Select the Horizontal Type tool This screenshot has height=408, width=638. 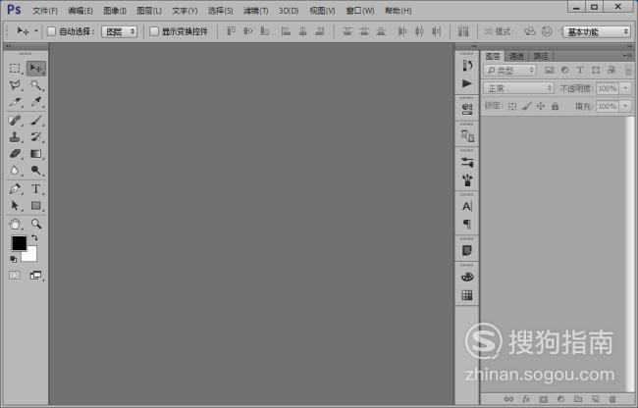[36, 188]
